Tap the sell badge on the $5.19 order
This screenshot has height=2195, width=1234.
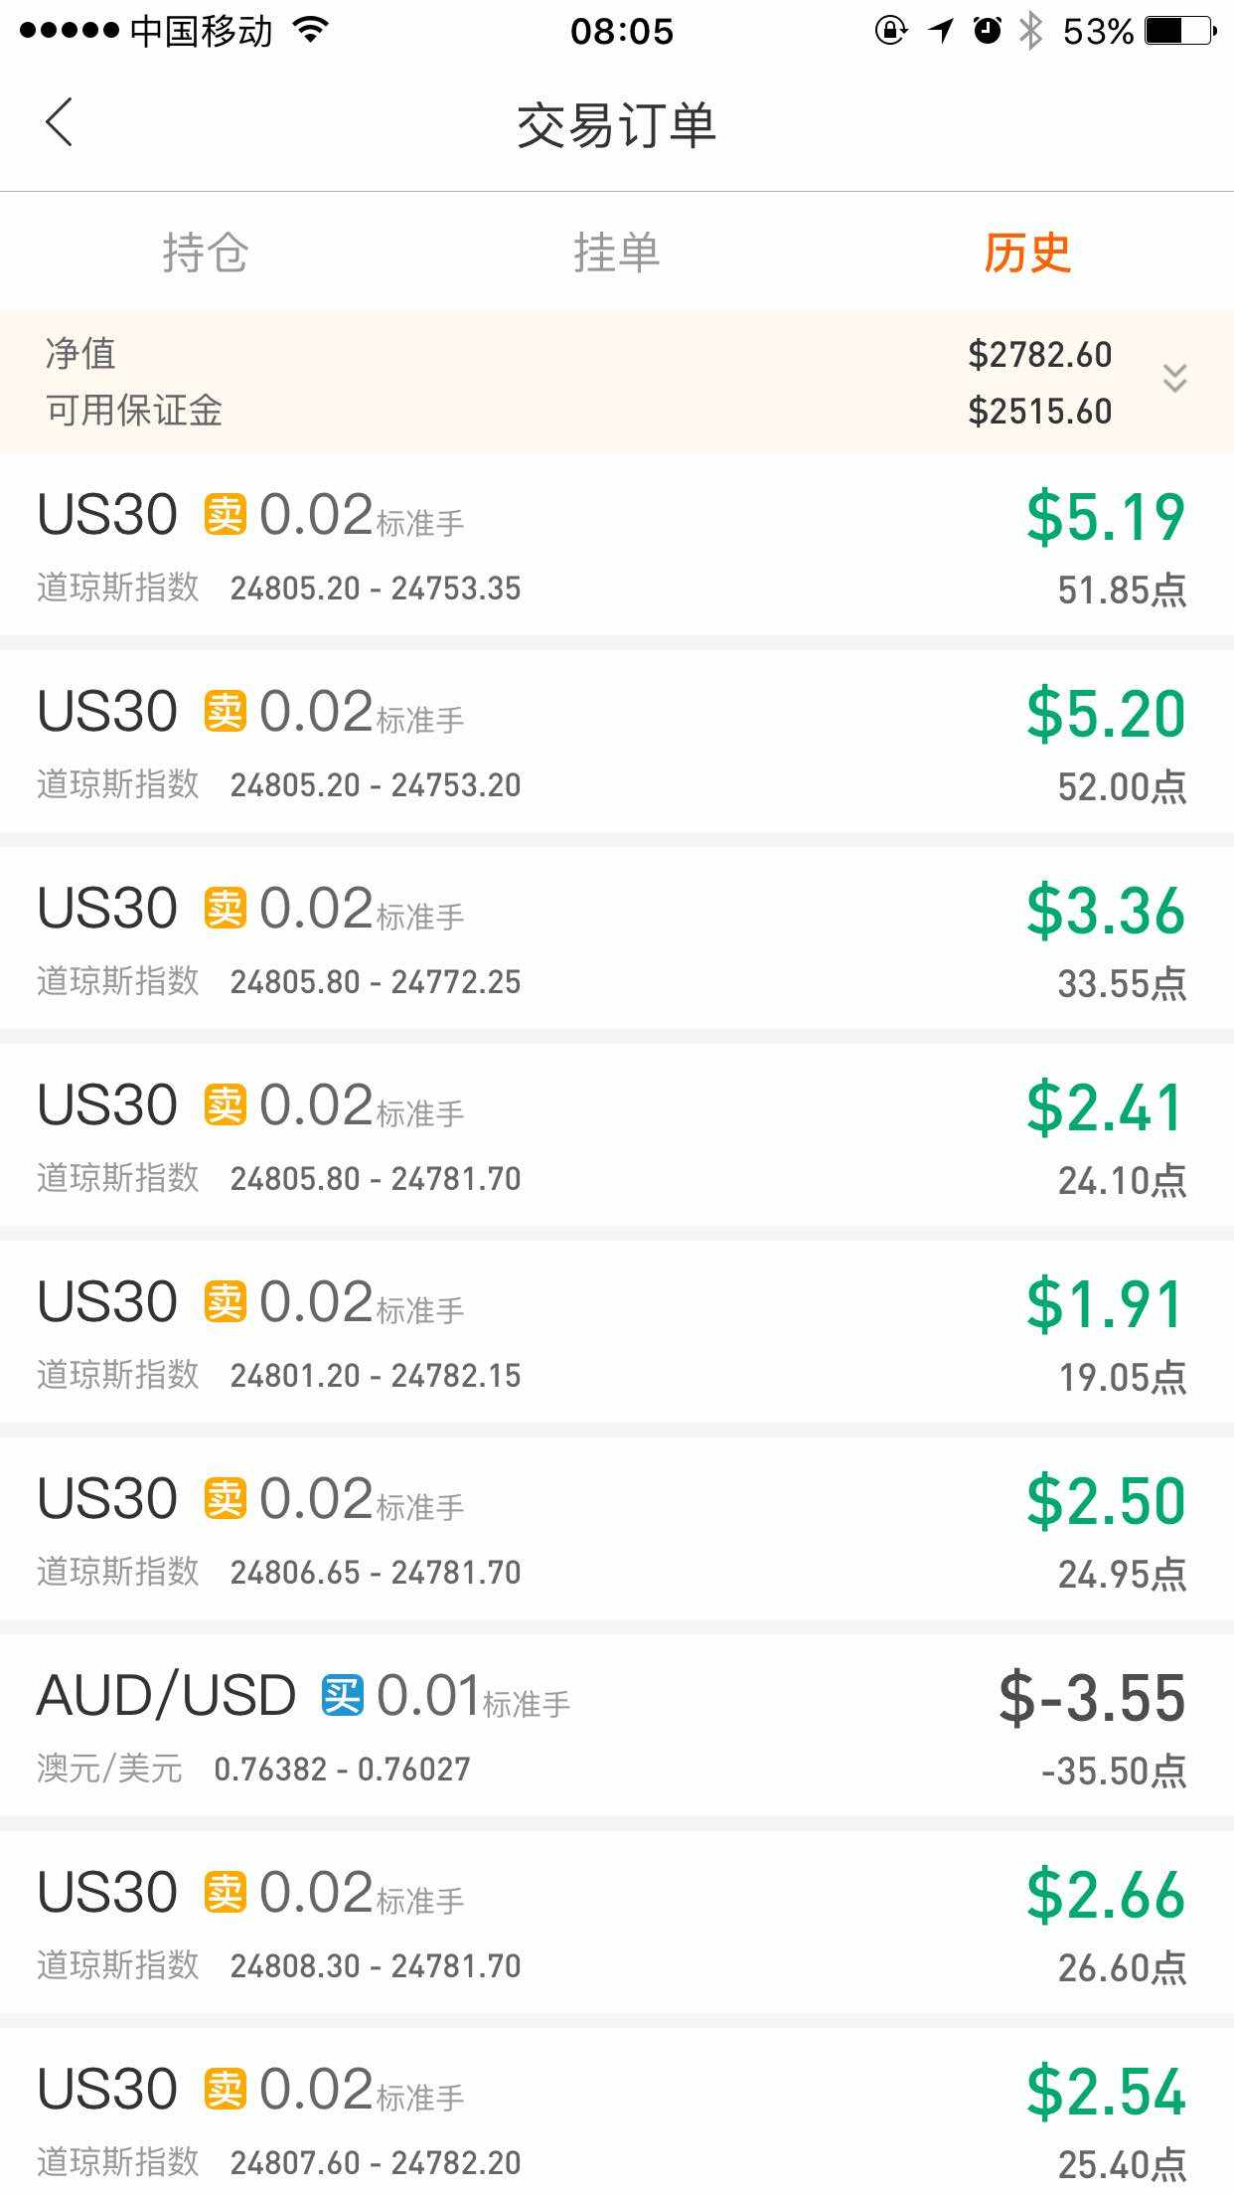click(x=226, y=515)
